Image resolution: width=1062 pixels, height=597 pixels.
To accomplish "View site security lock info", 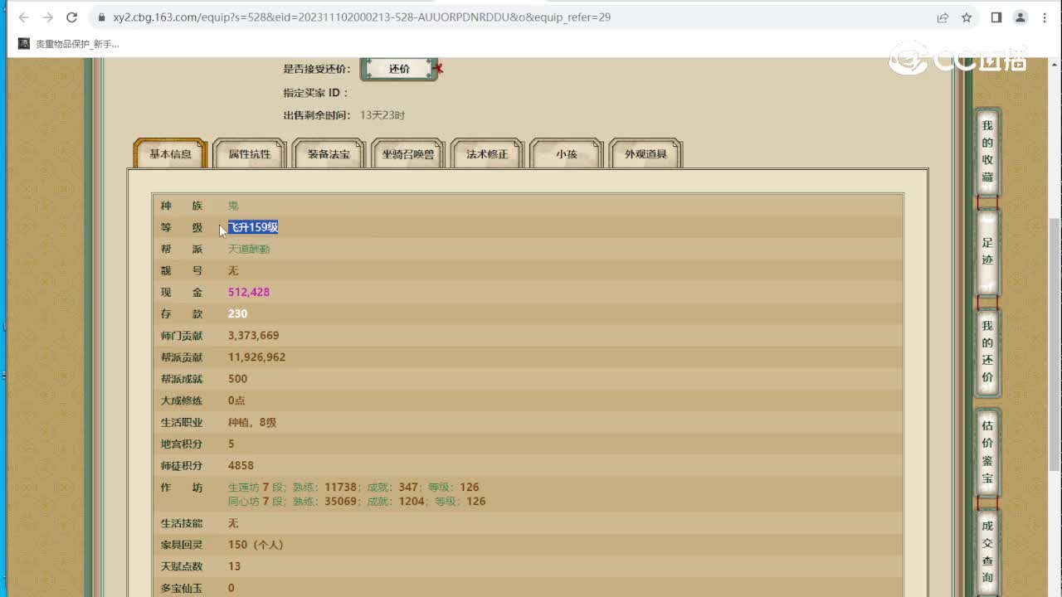I will click(x=101, y=17).
